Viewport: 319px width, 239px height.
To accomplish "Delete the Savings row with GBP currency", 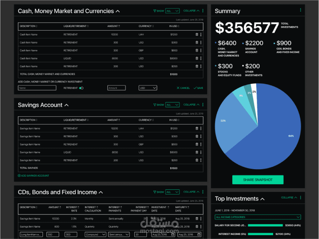I will pyautogui.click(x=197, y=144).
